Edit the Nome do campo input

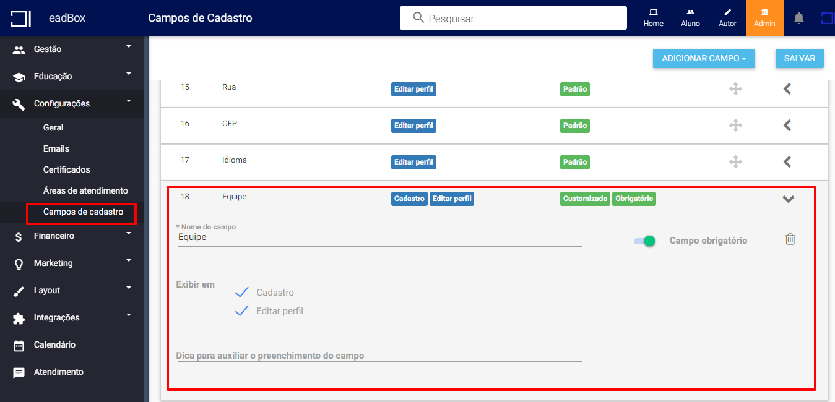380,237
